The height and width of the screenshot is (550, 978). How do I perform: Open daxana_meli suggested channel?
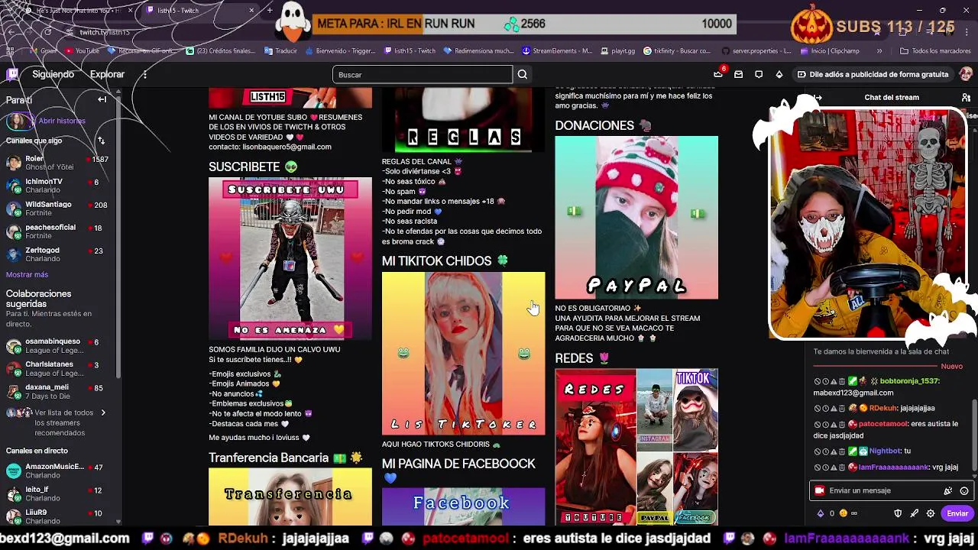(57, 392)
